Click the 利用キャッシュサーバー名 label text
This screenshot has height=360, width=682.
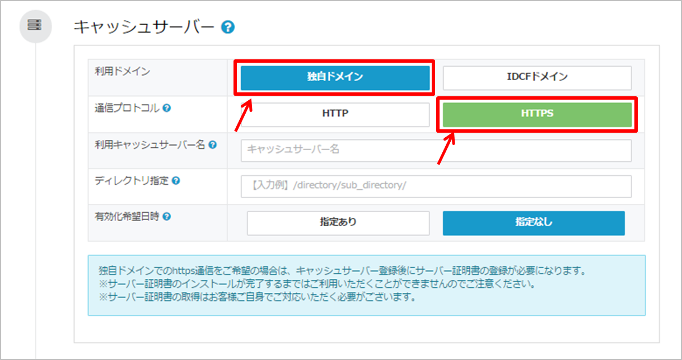coord(150,144)
